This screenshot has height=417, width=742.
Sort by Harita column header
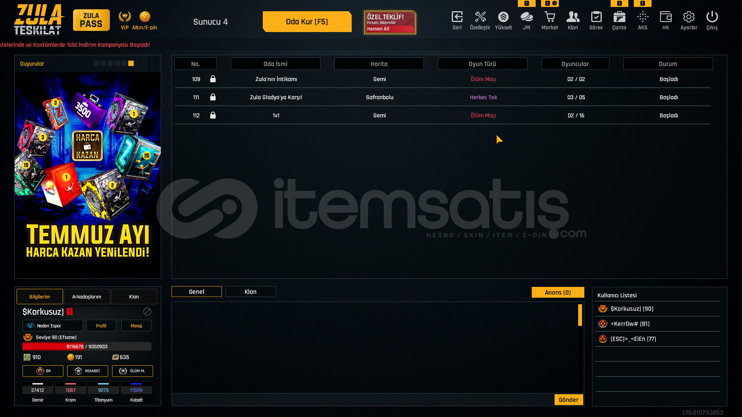pos(379,64)
